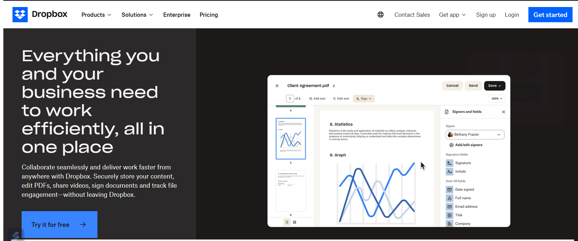The height and width of the screenshot is (241, 578).
Task: Click the Add/edit signers link
Action: 466,145
